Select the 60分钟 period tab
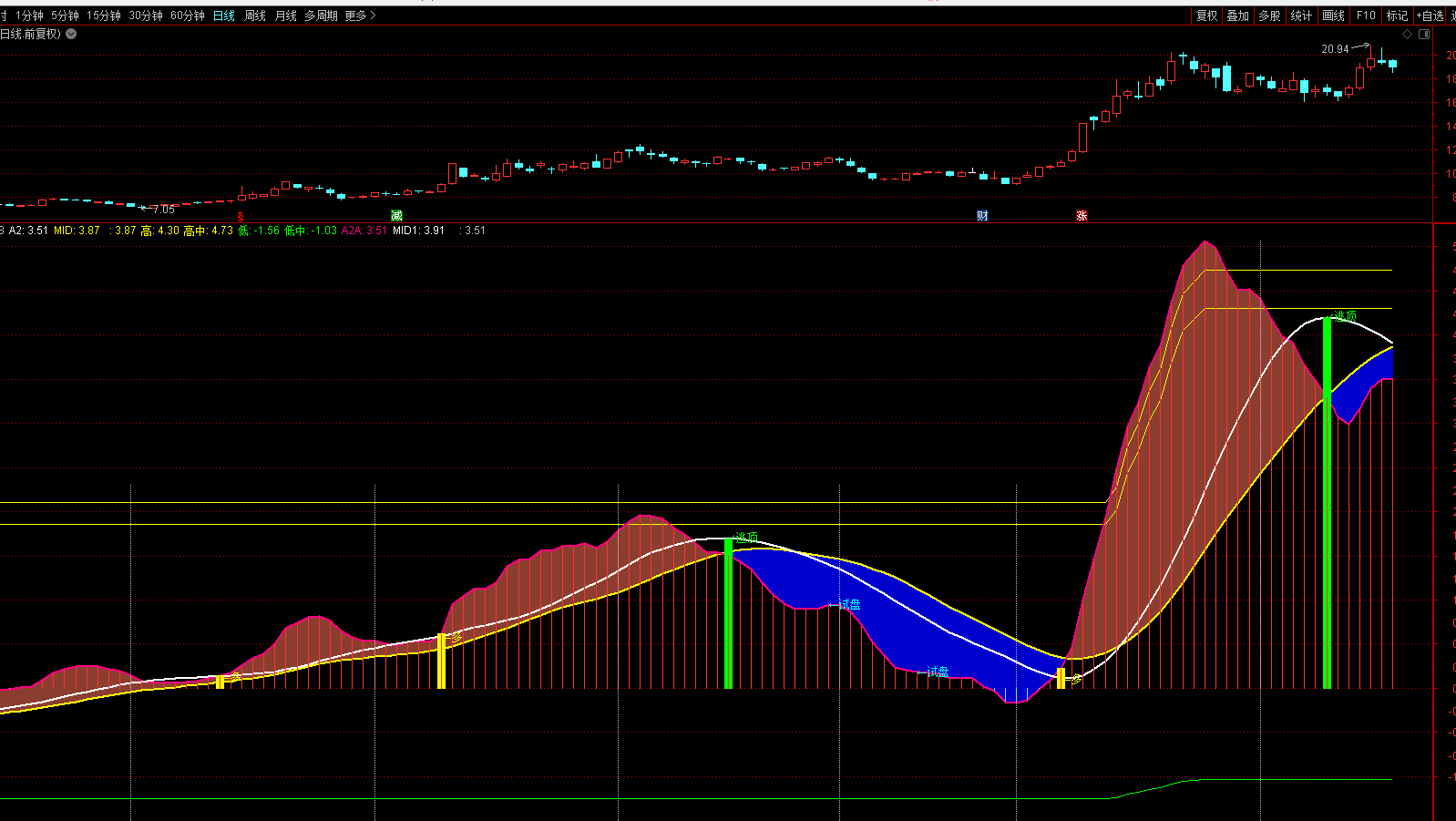This screenshot has width=1456, height=821. [x=187, y=15]
